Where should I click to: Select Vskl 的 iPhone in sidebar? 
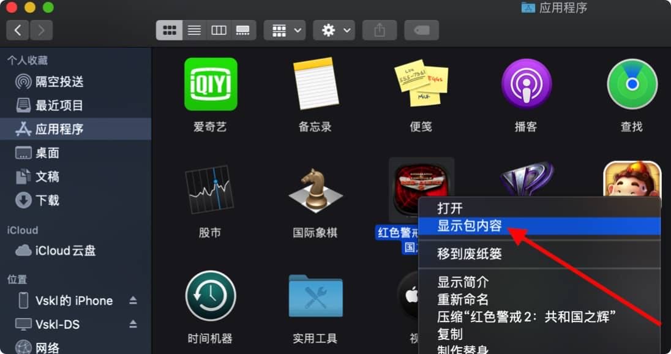coord(75,301)
